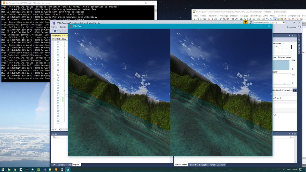Click the Notepad++ Undo icon
The image size is (306, 172).
pos(233,19)
